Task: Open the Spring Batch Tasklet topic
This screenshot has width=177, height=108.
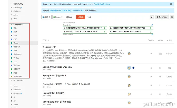Action: (66, 84)
